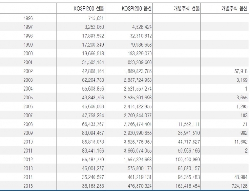Click the value 43,848,706
Viewport: 250px width, 191px height.
click(93, 98)
